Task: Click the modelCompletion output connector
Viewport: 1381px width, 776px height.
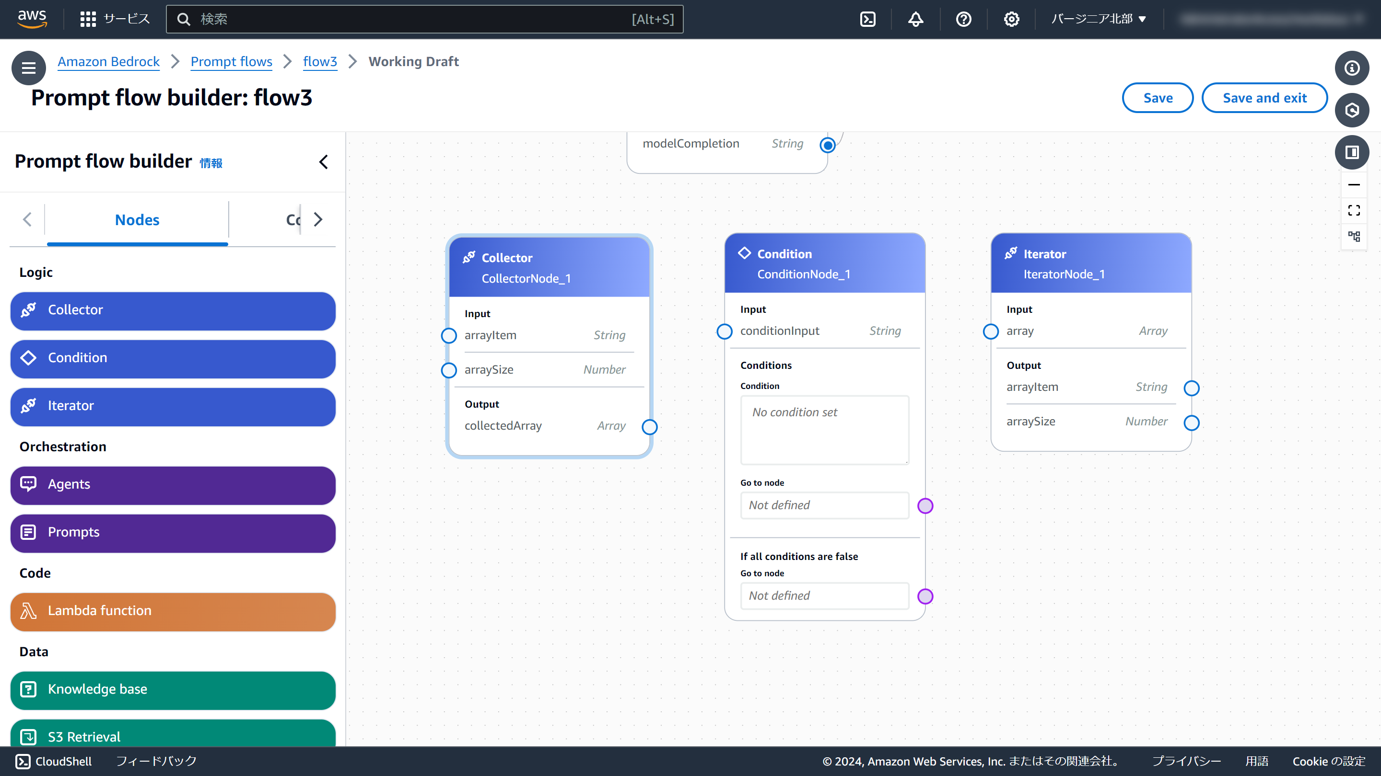Action: [828, 145]
